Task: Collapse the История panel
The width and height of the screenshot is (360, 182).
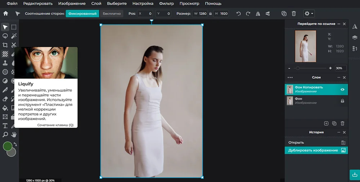Action: click(x=339, y=132)
